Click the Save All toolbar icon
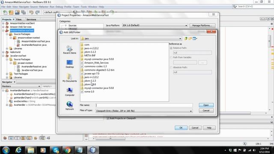 [24, 12]
